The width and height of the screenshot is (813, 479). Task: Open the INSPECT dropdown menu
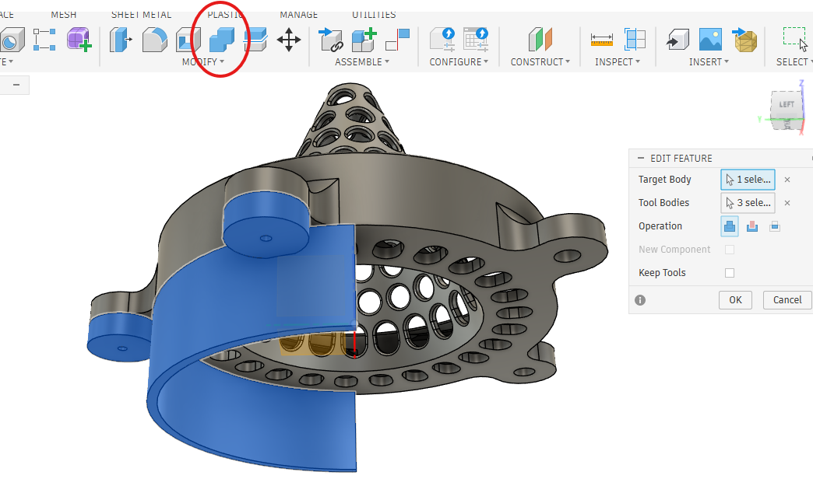[618, 62]
